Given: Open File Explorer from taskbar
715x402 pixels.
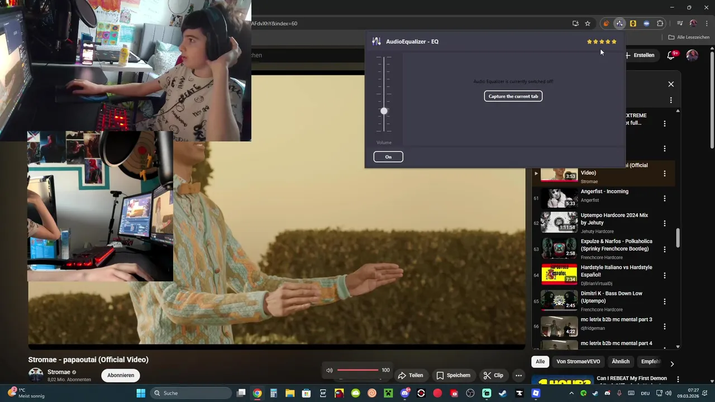Looking at the screenshot, I should tap(290, 393).
